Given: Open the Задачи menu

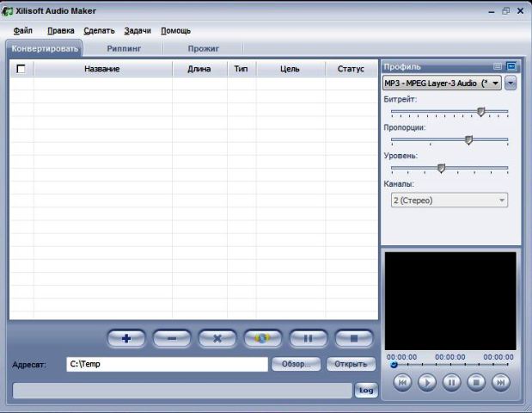Looking at the screenshot, I should point(138,31).
